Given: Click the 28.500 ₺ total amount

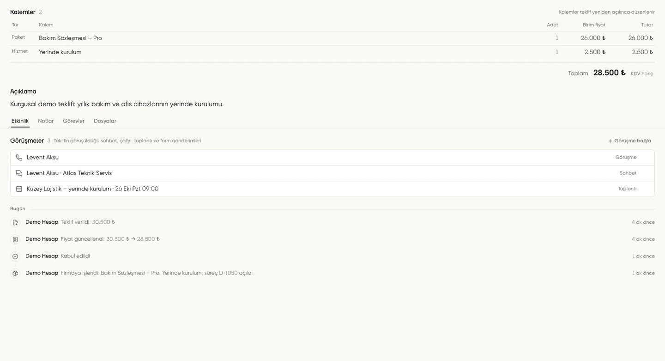Looking at the screenshot, I should click(x=610, y=73).
